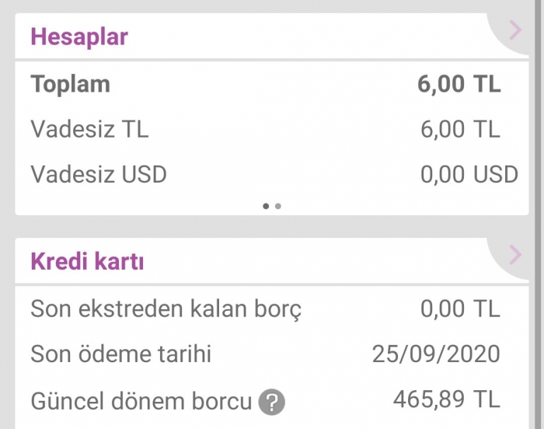Open the Vadesiz USD account label

click(x=99, y=173)
